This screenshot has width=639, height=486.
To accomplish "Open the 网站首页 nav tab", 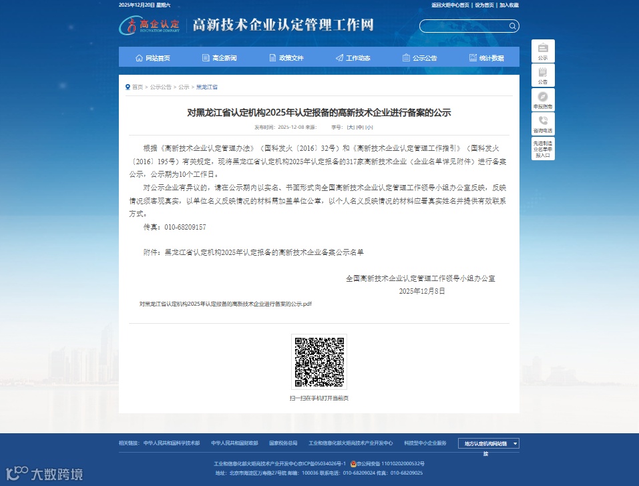I will (x=152, y=58).
